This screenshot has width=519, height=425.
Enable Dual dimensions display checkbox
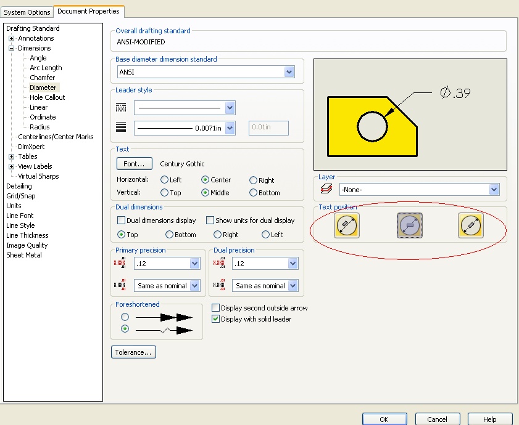tap(121, 220)
